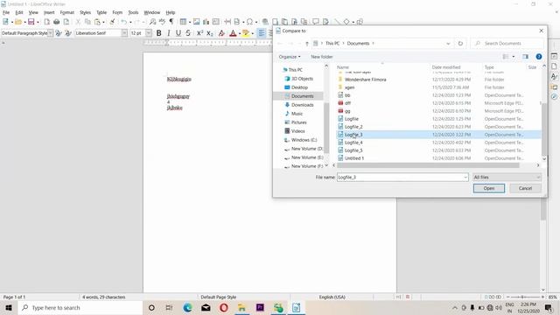Click the file list horizontal scrollbar
The height and width of the screenshot is (315, 560).
[428, 165]
